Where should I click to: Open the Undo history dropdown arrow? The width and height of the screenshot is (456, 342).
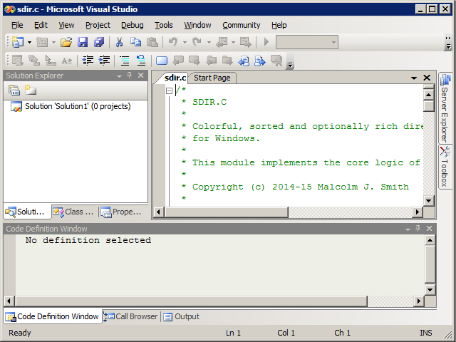(185, 43)
